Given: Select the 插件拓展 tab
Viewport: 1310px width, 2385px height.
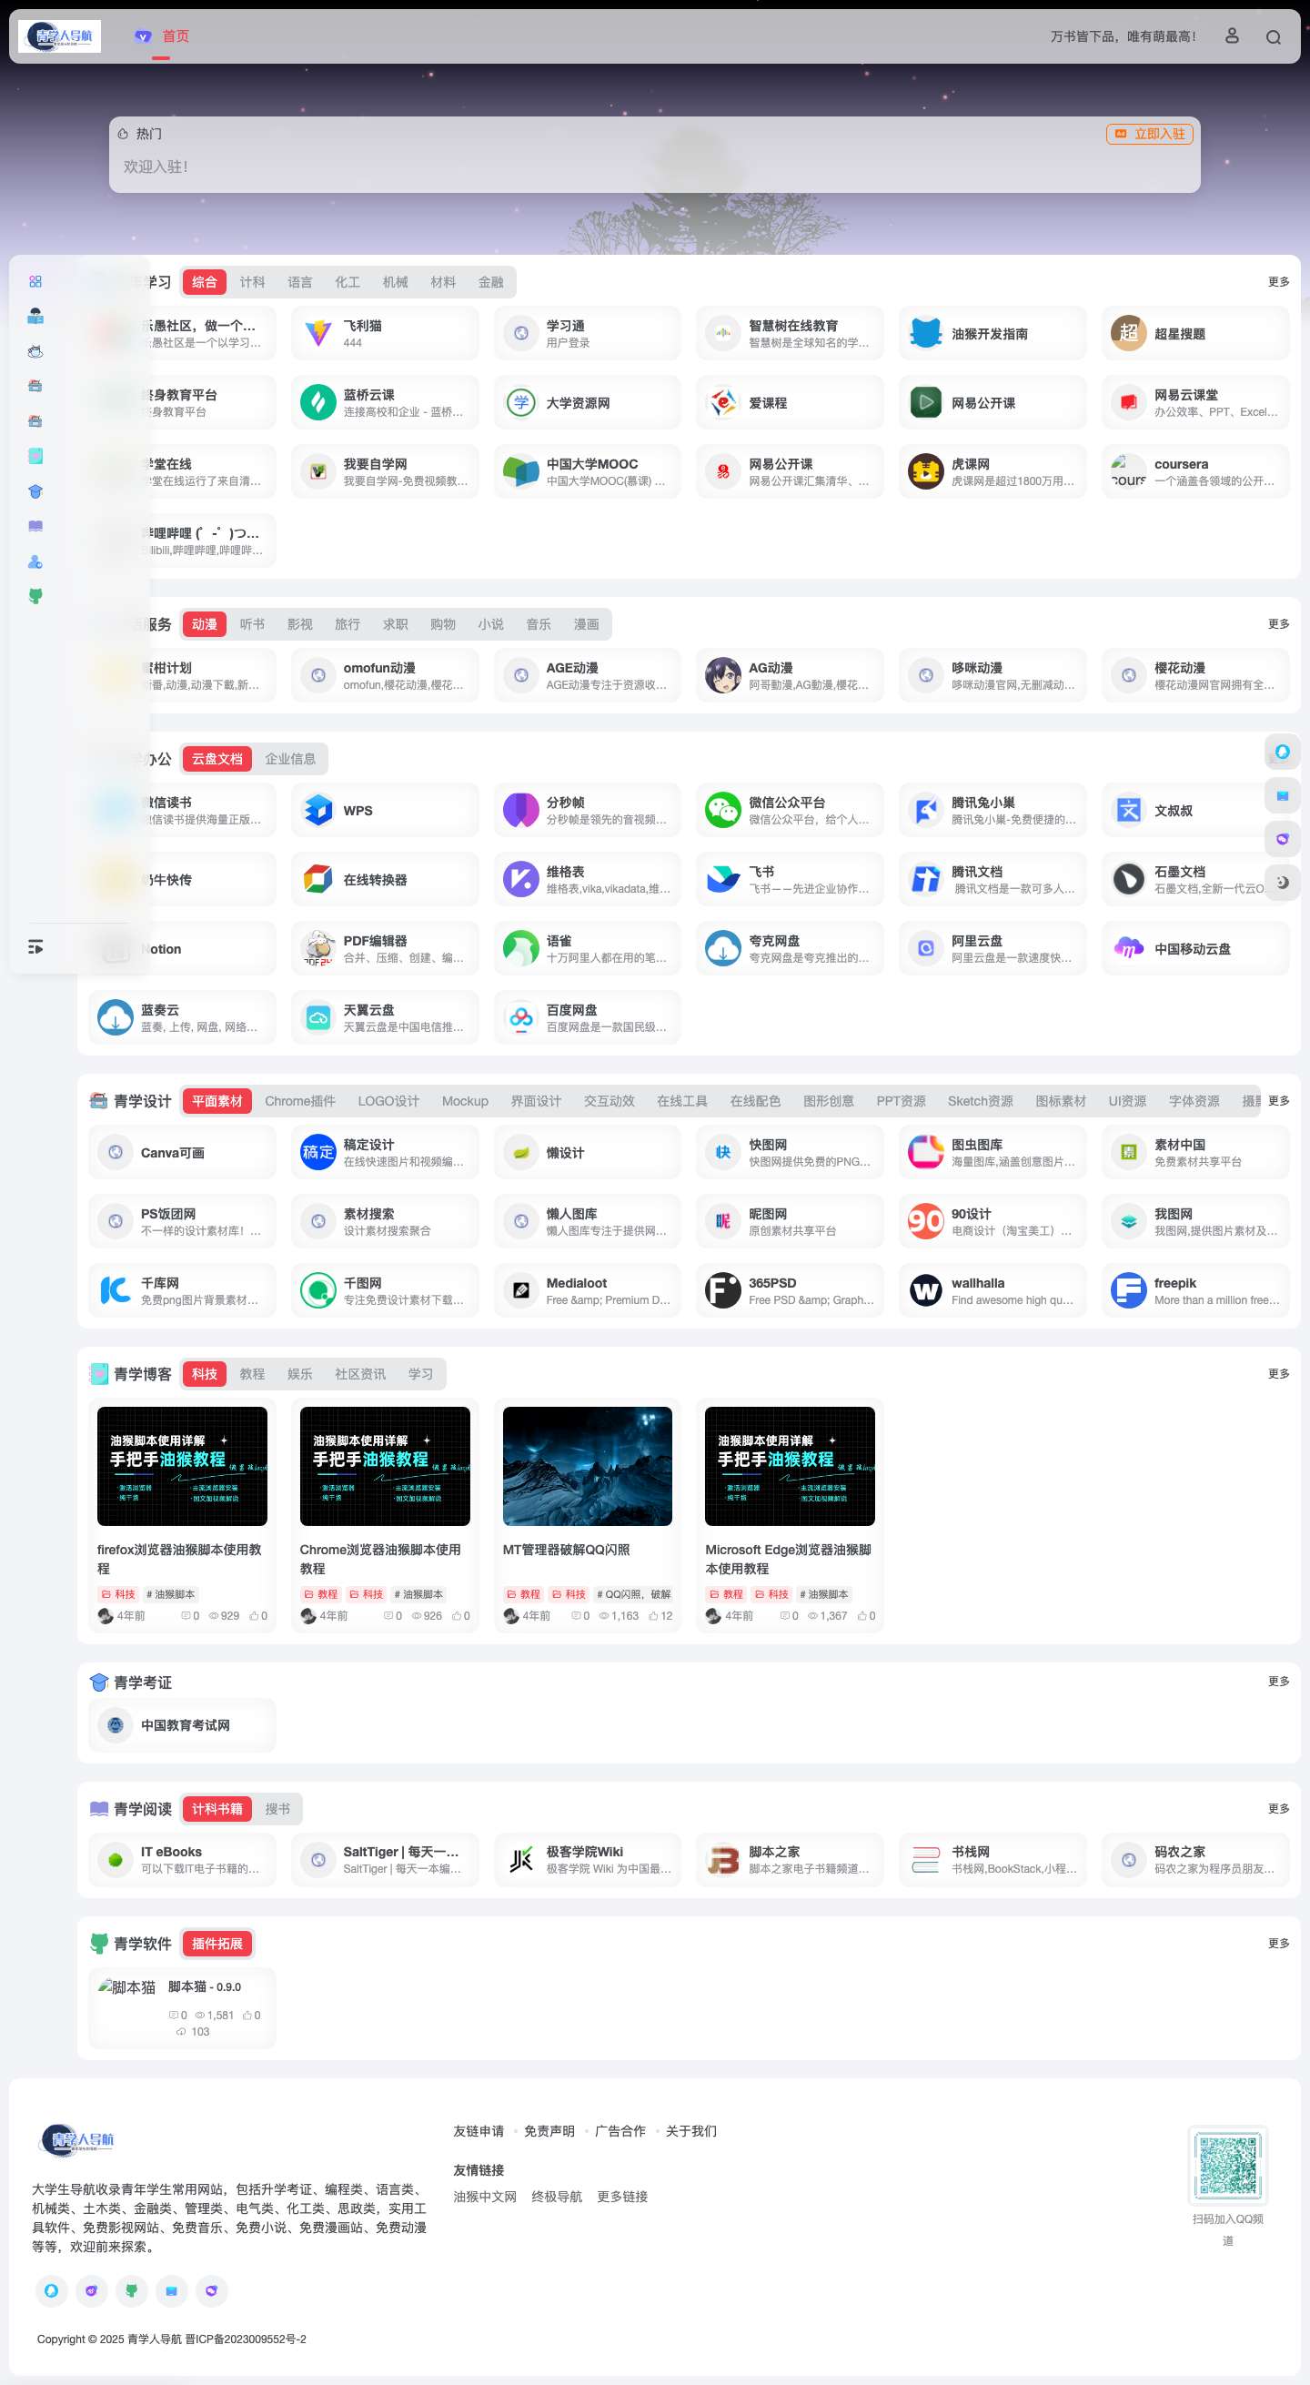Looking at the screenshot, I should [217, 1944].
